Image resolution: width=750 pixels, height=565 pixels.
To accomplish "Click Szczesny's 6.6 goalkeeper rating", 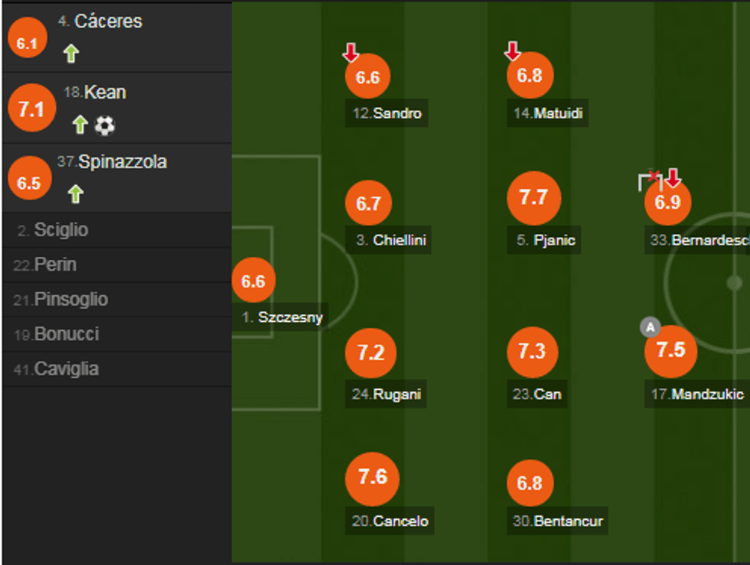I will [x=253, y=281].
